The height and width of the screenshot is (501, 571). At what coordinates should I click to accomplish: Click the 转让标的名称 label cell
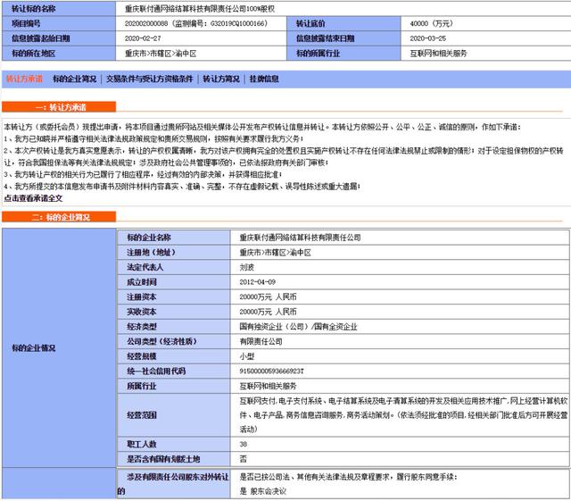[59, 9]
